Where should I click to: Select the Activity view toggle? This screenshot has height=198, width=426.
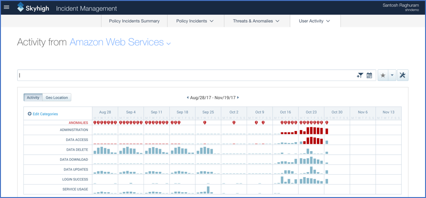(33, 98)
